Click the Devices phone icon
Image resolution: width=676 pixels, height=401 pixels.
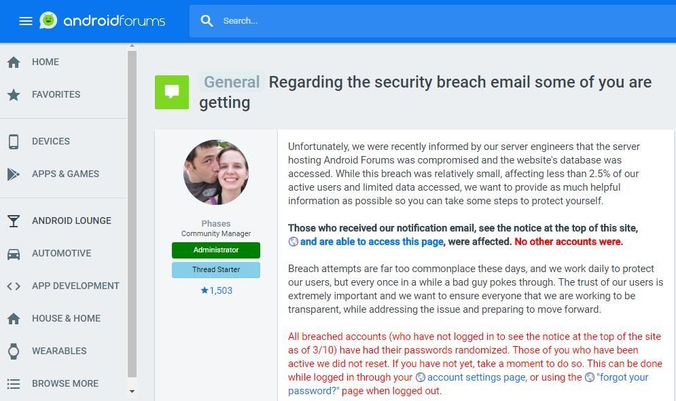(14, 141)
